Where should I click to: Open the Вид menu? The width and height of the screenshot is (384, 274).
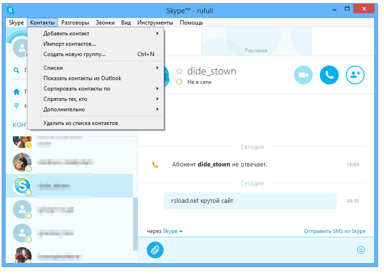tap(126, 23)
